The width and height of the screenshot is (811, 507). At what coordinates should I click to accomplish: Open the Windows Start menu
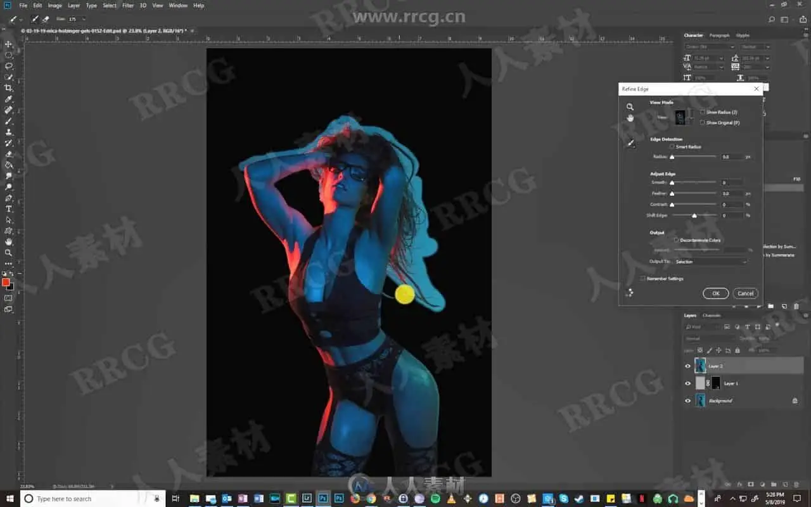(9, 499)
